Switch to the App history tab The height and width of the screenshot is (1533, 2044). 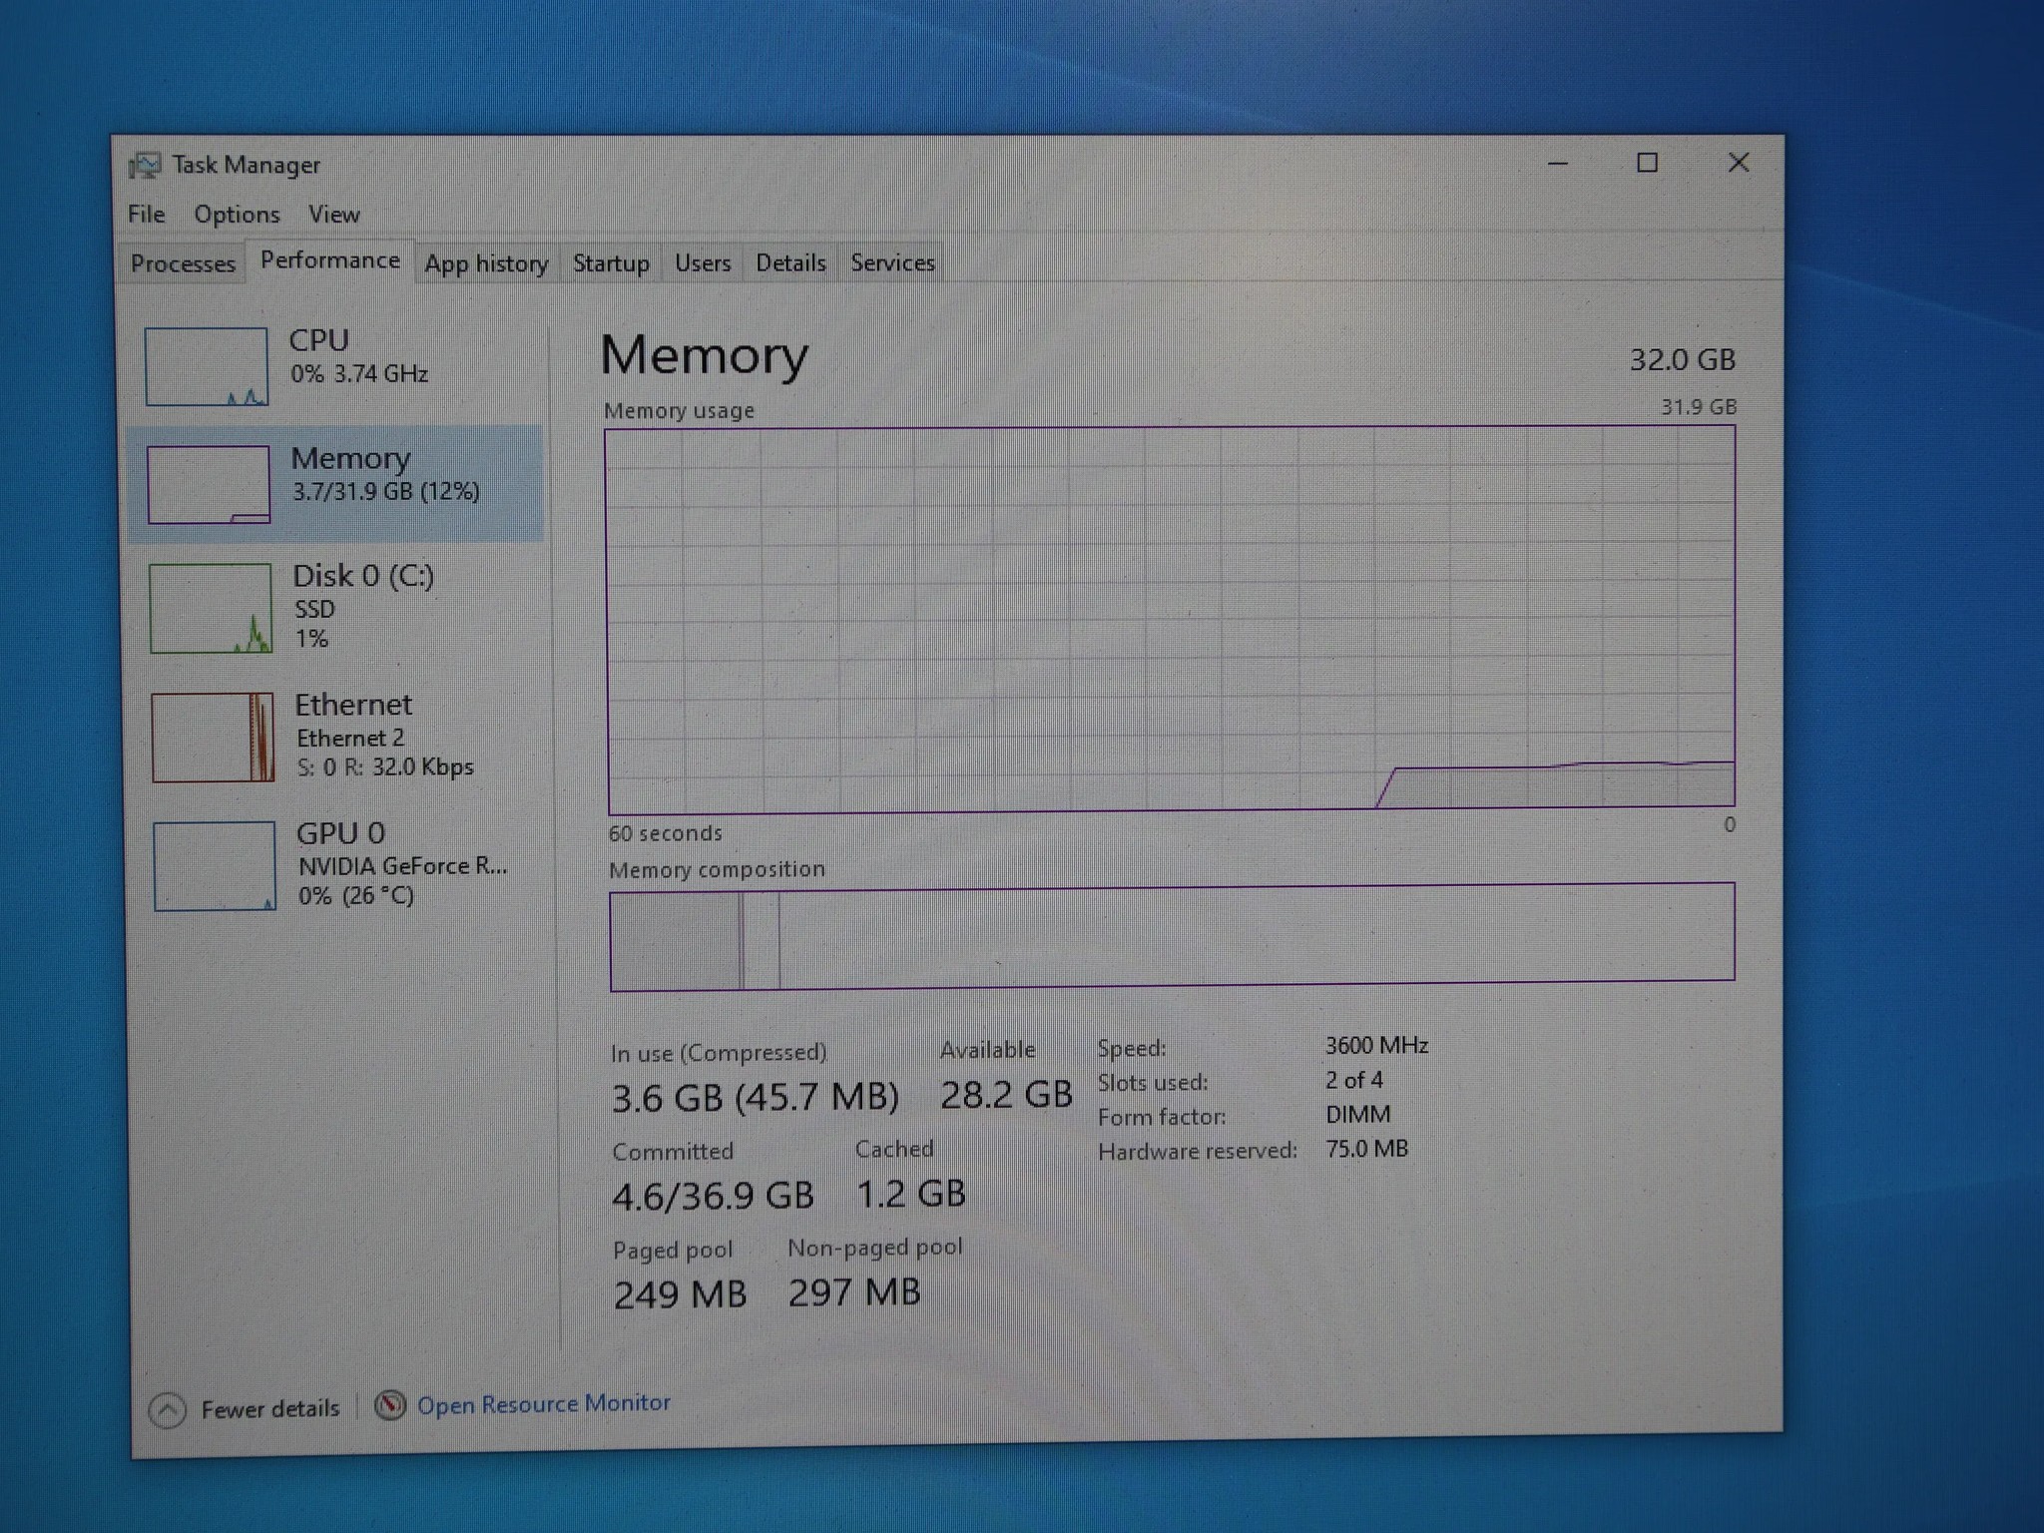coord(486,263)
